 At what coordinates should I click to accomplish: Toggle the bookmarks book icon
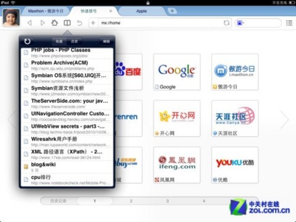67,23
